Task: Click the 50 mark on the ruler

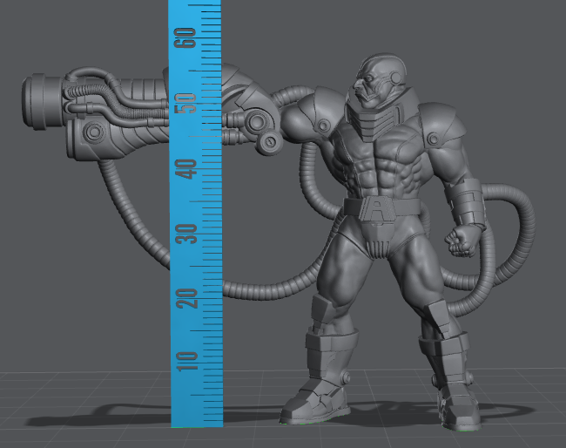Action: tap(186, 103)
